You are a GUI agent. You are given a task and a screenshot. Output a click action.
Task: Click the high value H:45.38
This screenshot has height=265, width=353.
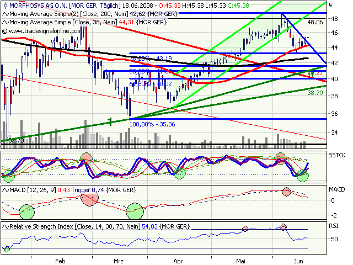[192, 6]
